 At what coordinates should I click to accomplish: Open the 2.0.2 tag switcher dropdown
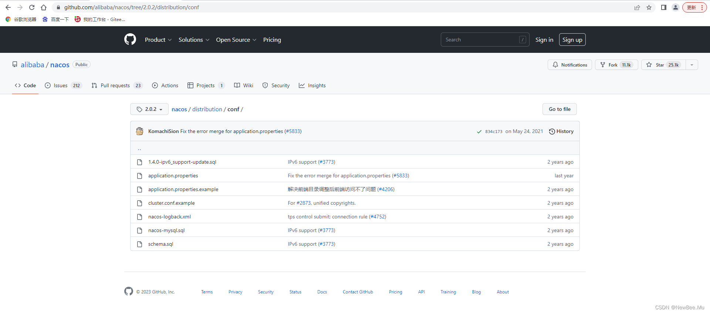149,109
